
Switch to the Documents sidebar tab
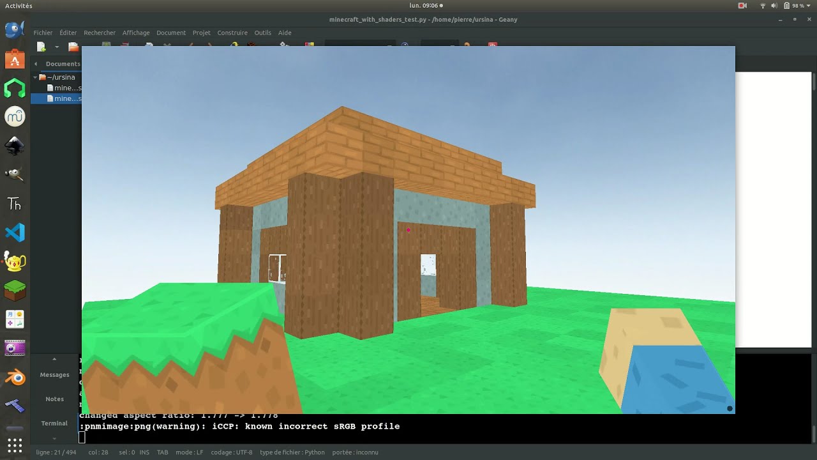tap(63, 64)
